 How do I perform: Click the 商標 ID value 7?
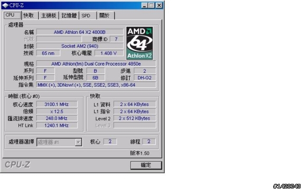click(x=116, y=39)
